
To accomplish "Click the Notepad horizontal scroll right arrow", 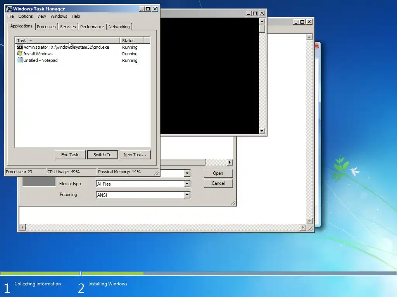I will point(303,227).
